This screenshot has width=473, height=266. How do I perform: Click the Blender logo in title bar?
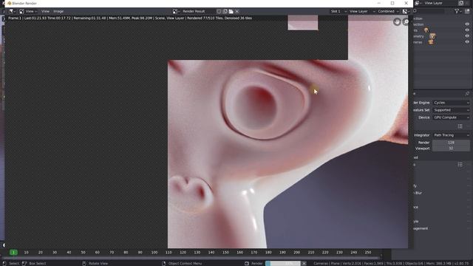pyautogui.click(x=9, y=3)
